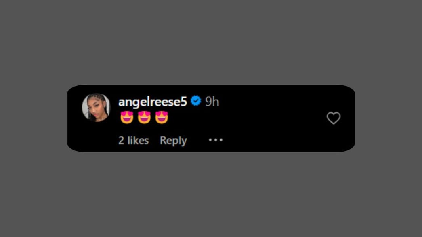This screenshot has height=237, width=422.
Task: Tap the heart icon to like the comment
Action: [334, 118]
